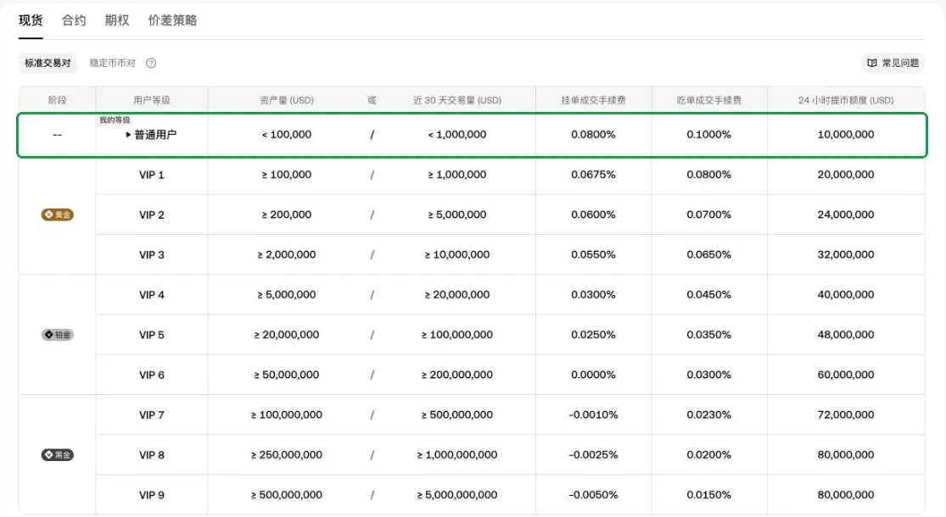Viewport: 946px width, 517px height.
Task: Click maker fee 0.0000% for VIP 6
Action: click(594, 375)
